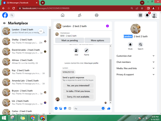Open the apps grid menu

point(140,15)
